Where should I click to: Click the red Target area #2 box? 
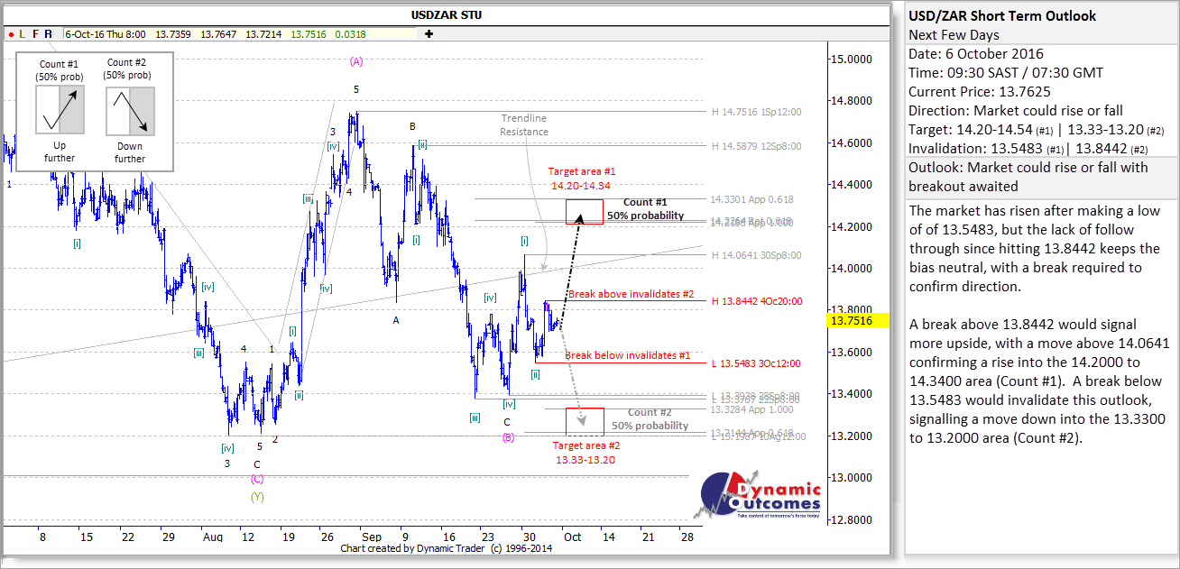pyautogui.click(x=585, y=420)
